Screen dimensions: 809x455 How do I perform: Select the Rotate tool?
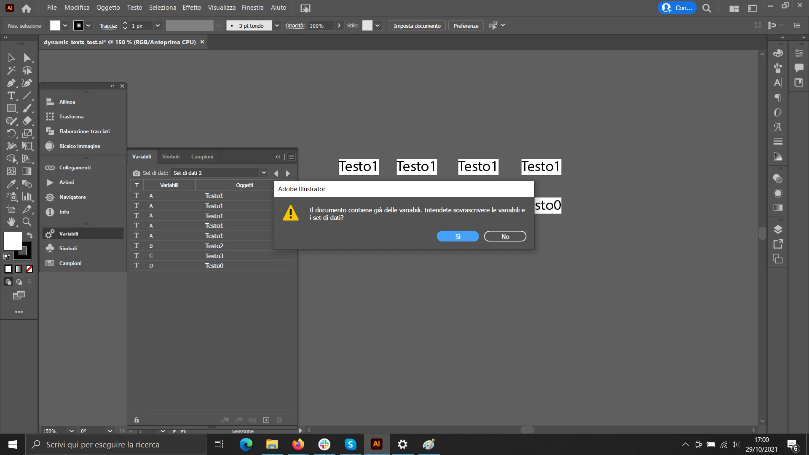tap(11, 134)
